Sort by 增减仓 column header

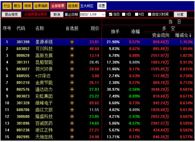(x=183, y=35)
